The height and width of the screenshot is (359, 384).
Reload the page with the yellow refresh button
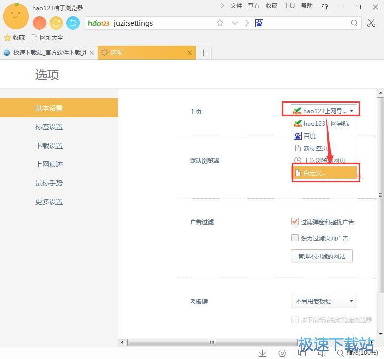[56, 23]
